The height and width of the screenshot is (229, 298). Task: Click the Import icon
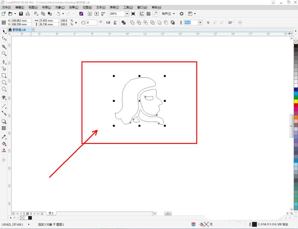[x=90, y=14]
